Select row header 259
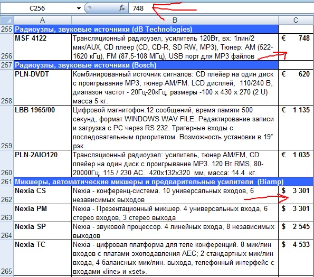 7,128
